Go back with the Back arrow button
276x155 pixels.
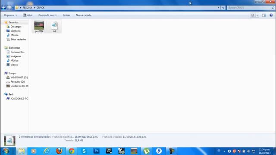pyautogui.click(x=3, y=8)
